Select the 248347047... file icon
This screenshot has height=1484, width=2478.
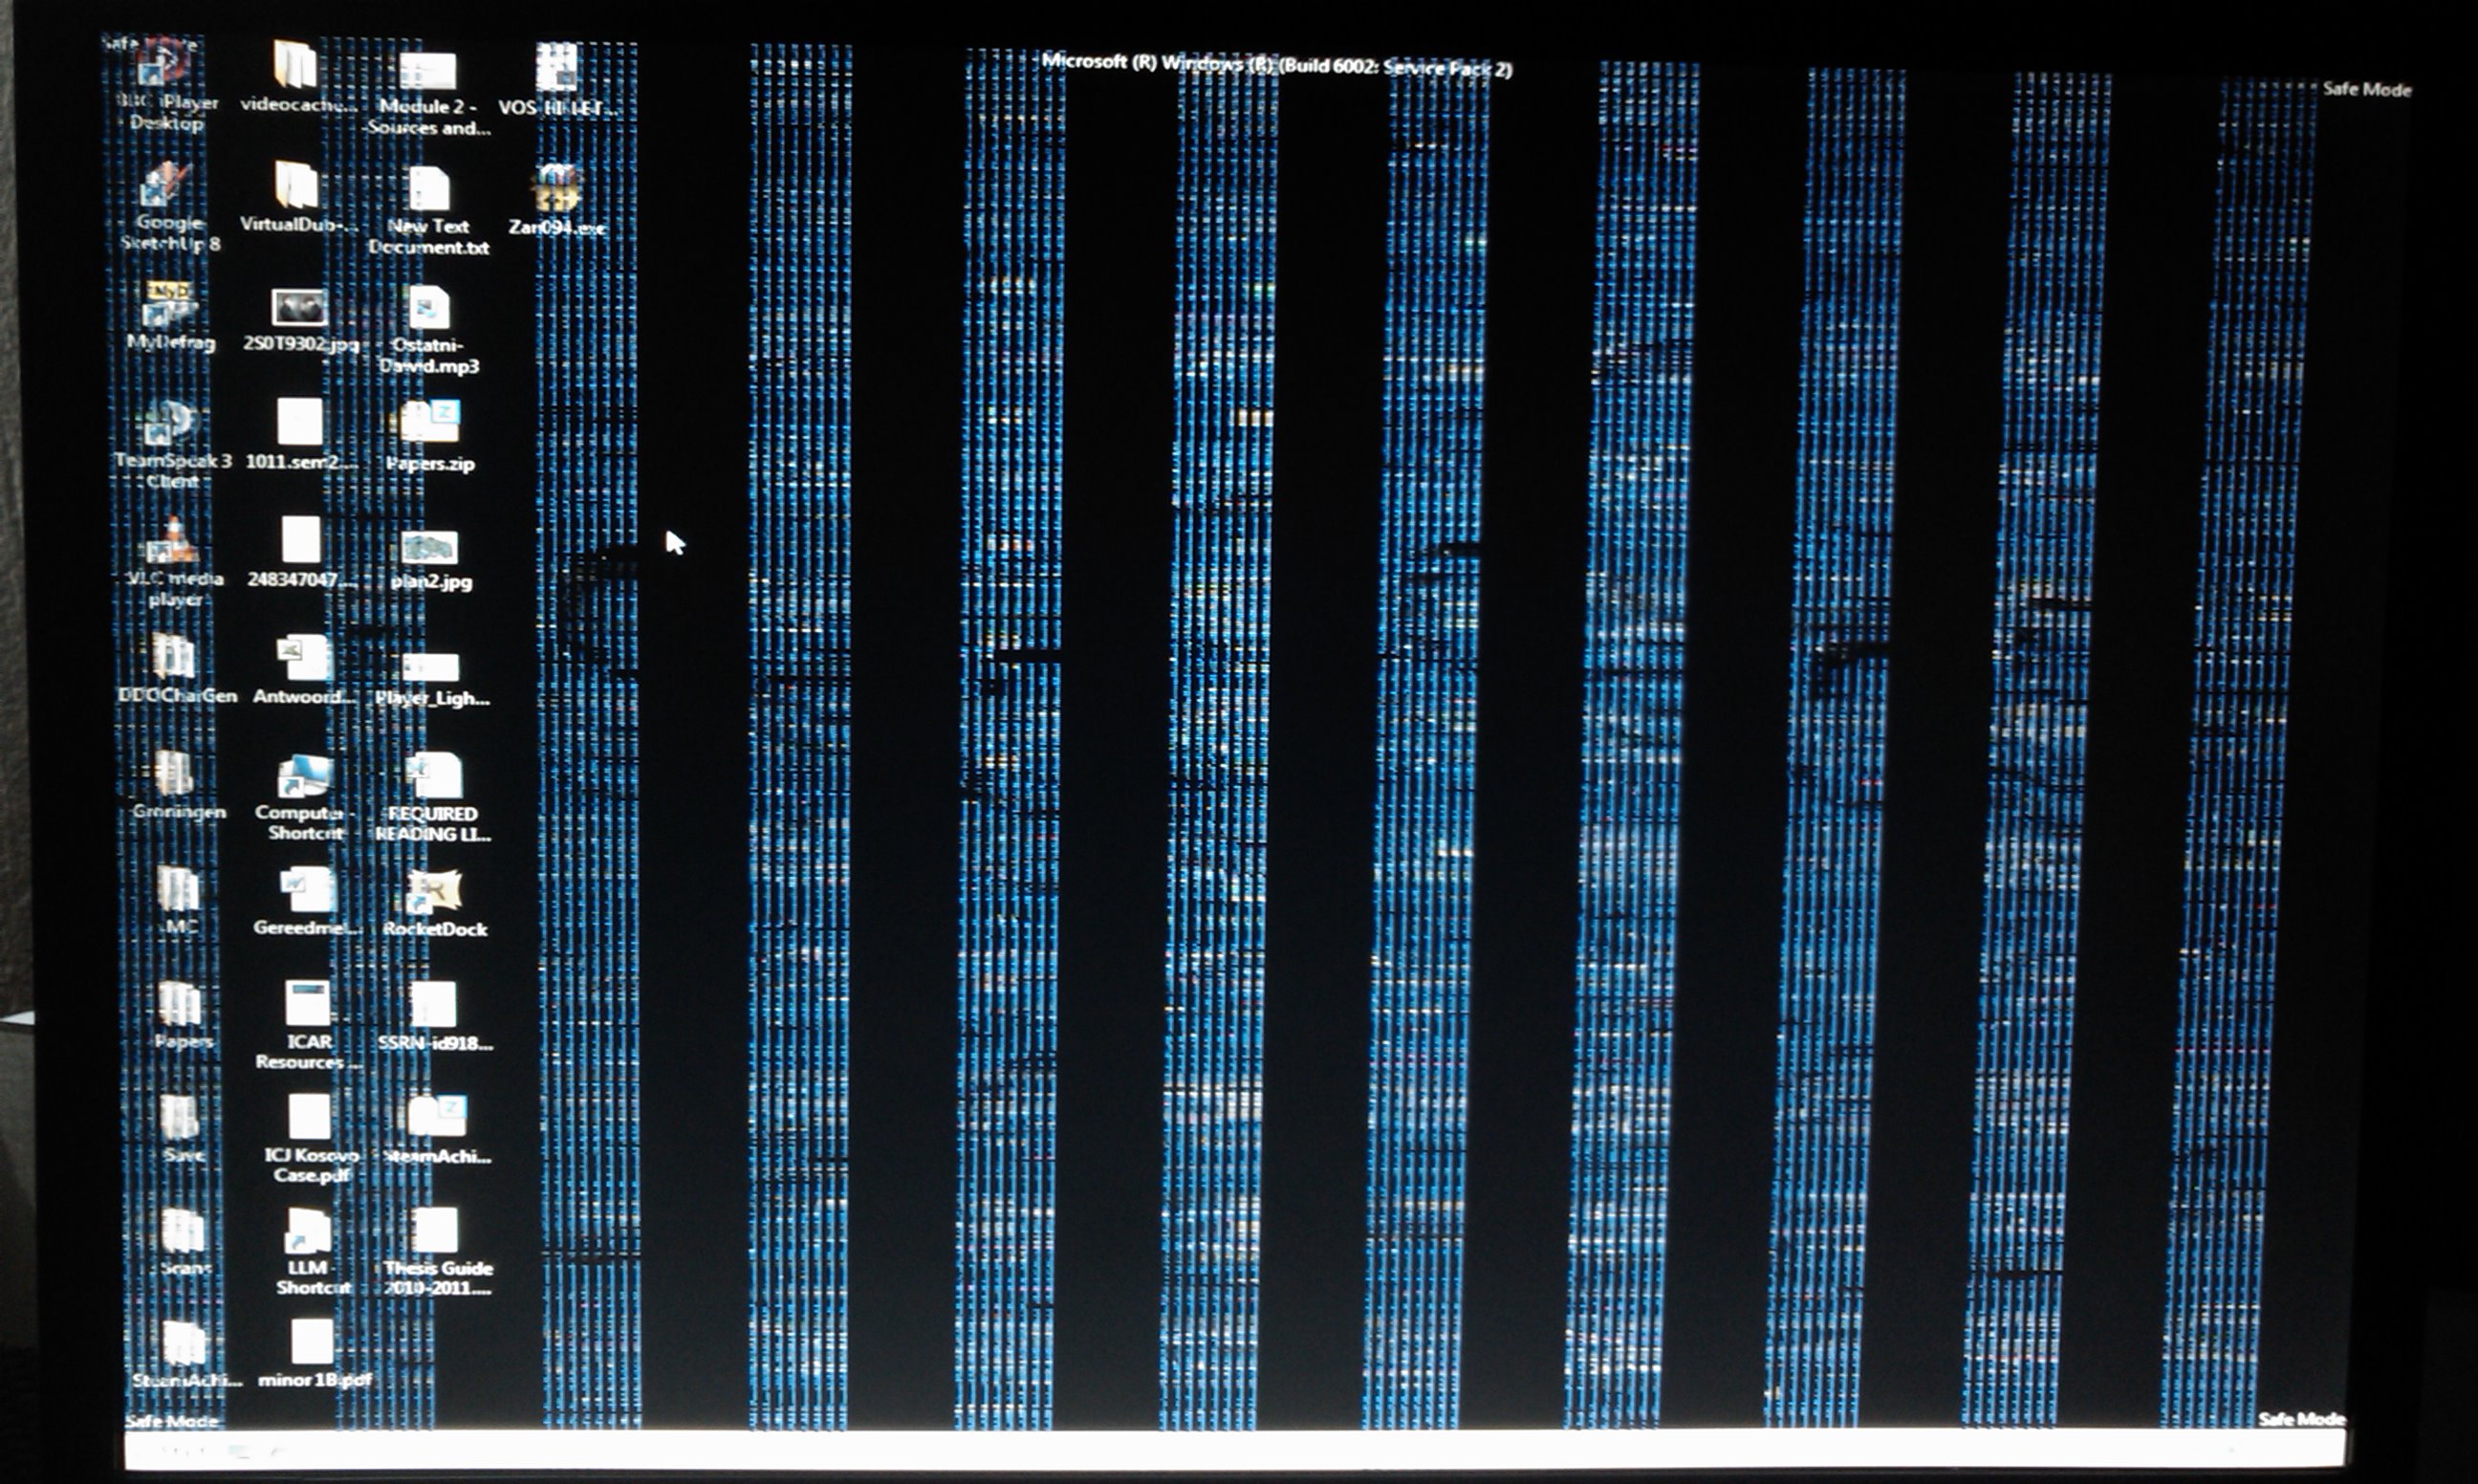click(x=301, y=540)
